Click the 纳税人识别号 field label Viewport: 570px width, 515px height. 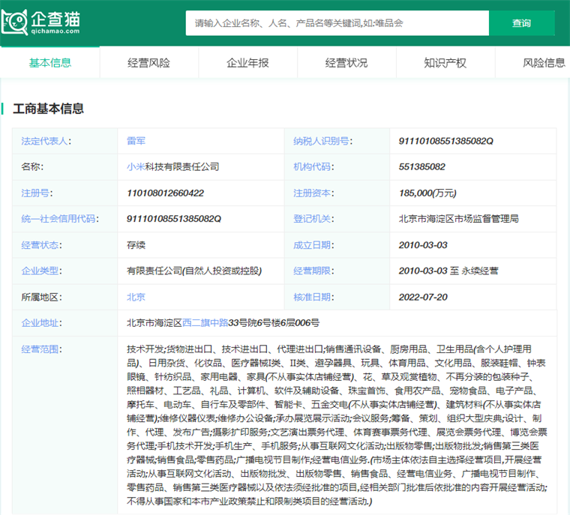322,141
